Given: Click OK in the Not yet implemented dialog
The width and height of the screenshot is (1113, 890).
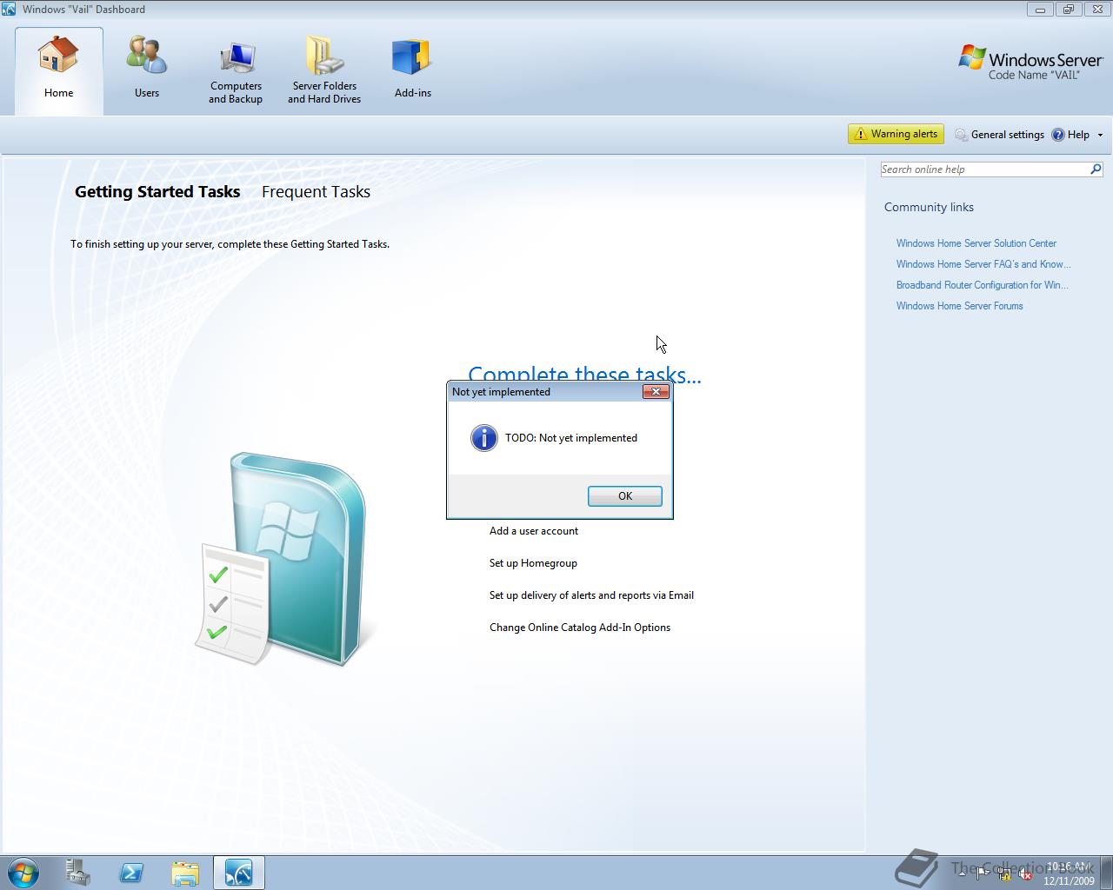Looking at the screenshot, I should click(x=625, y=495).
